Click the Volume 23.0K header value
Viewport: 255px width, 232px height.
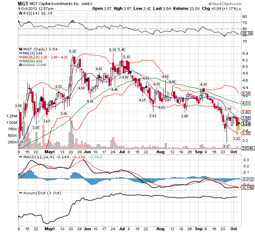click(187, 8)
